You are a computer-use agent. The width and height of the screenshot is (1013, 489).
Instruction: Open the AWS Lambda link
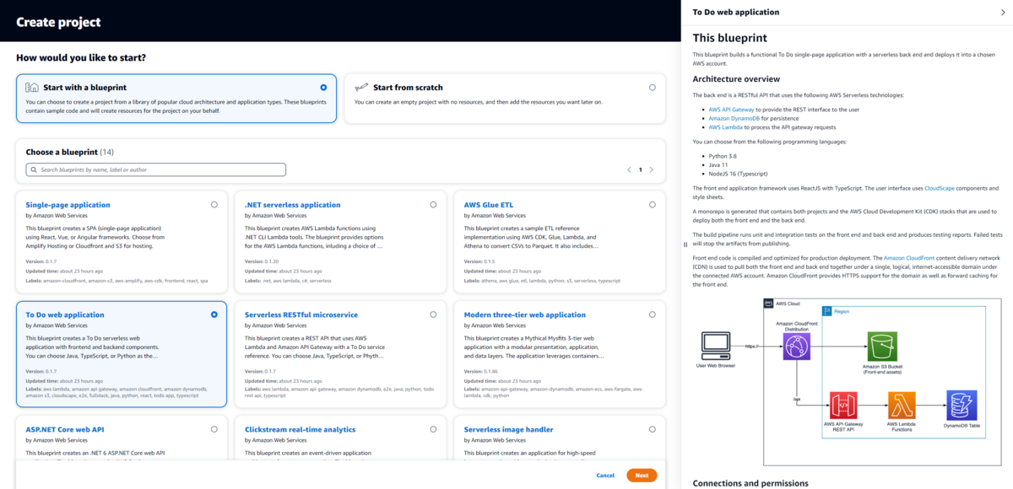coord(726,127)
